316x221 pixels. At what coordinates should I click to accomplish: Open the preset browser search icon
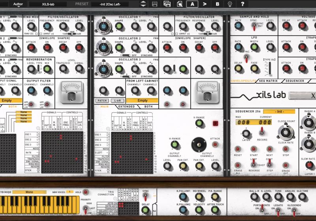(x=179, y=4)
